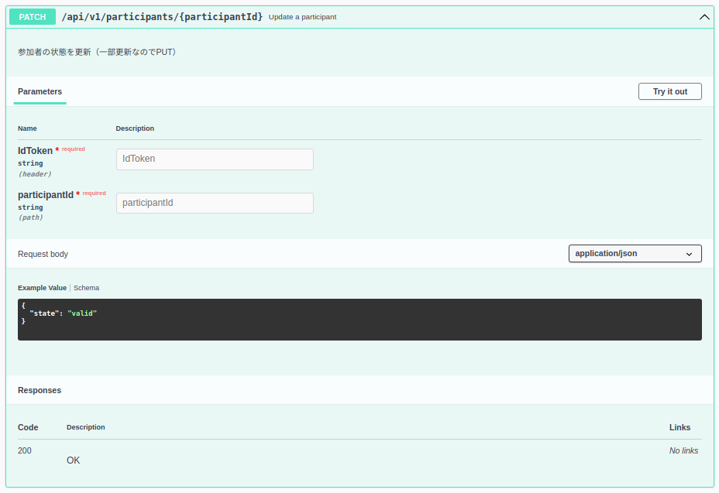Click inside the participantId input field
719x493 pixels.
click(215, 203)
